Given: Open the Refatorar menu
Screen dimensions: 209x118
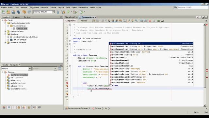Looking at the screenshot, I should click(x=44, y=8).
